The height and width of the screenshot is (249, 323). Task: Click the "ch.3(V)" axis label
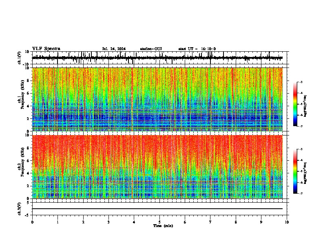[x=20, y=209]
